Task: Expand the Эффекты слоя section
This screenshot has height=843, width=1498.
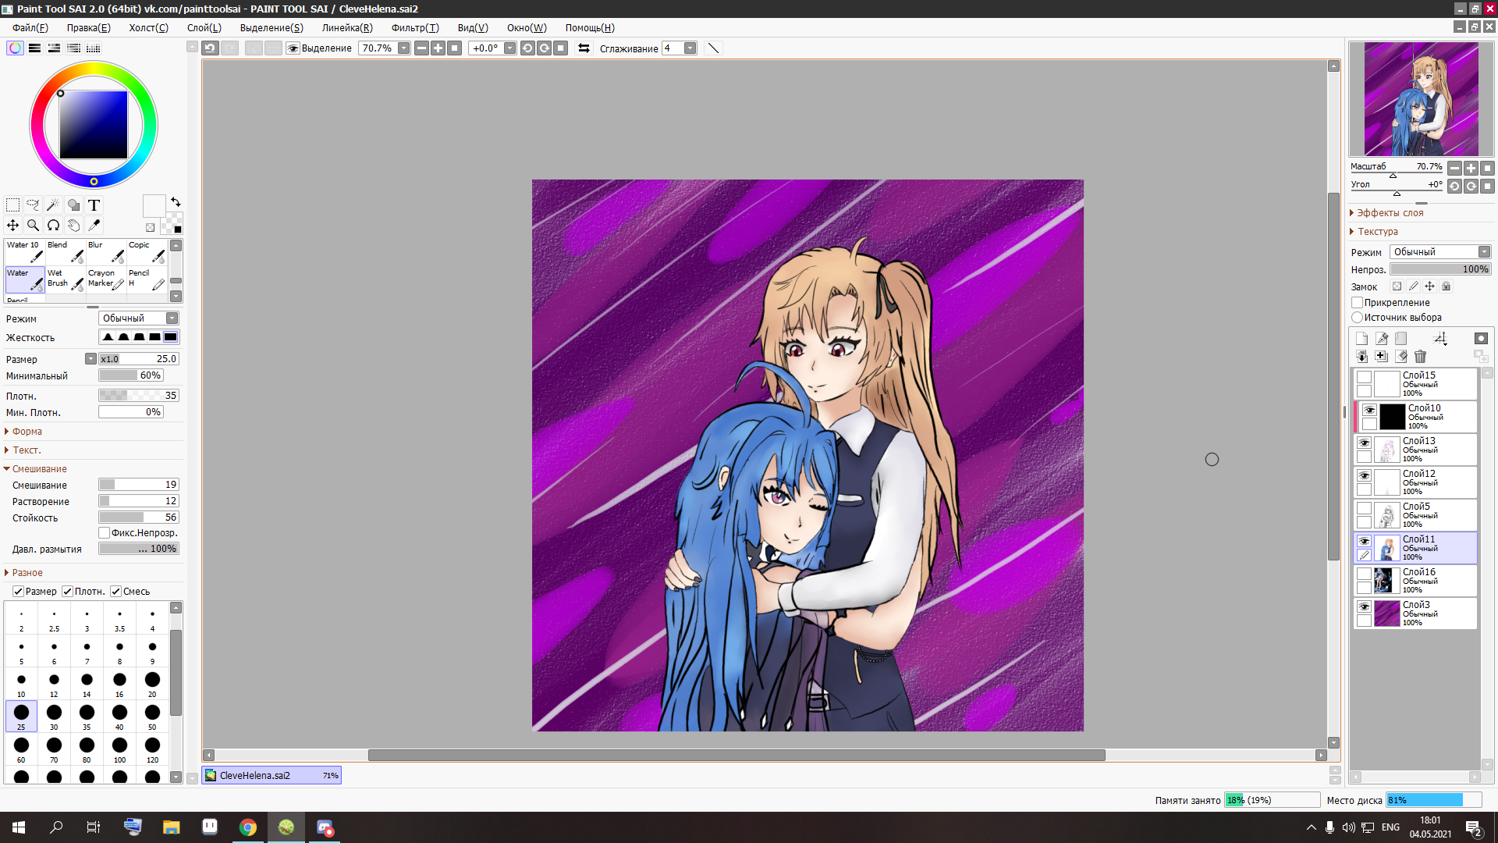Action: [1389, 213]
